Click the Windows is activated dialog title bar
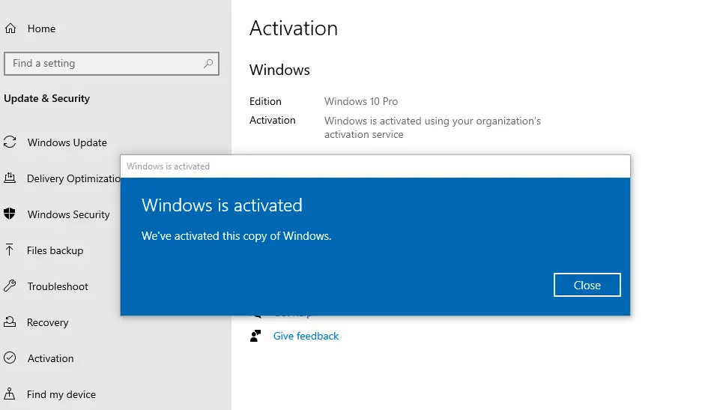Image resolution: width=717 pixels, height=410 pixels. click(x=375, y=166)
